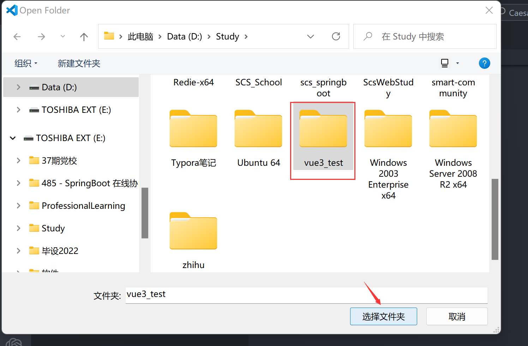Confirm with 选择文件夹 button

point(384,316)
